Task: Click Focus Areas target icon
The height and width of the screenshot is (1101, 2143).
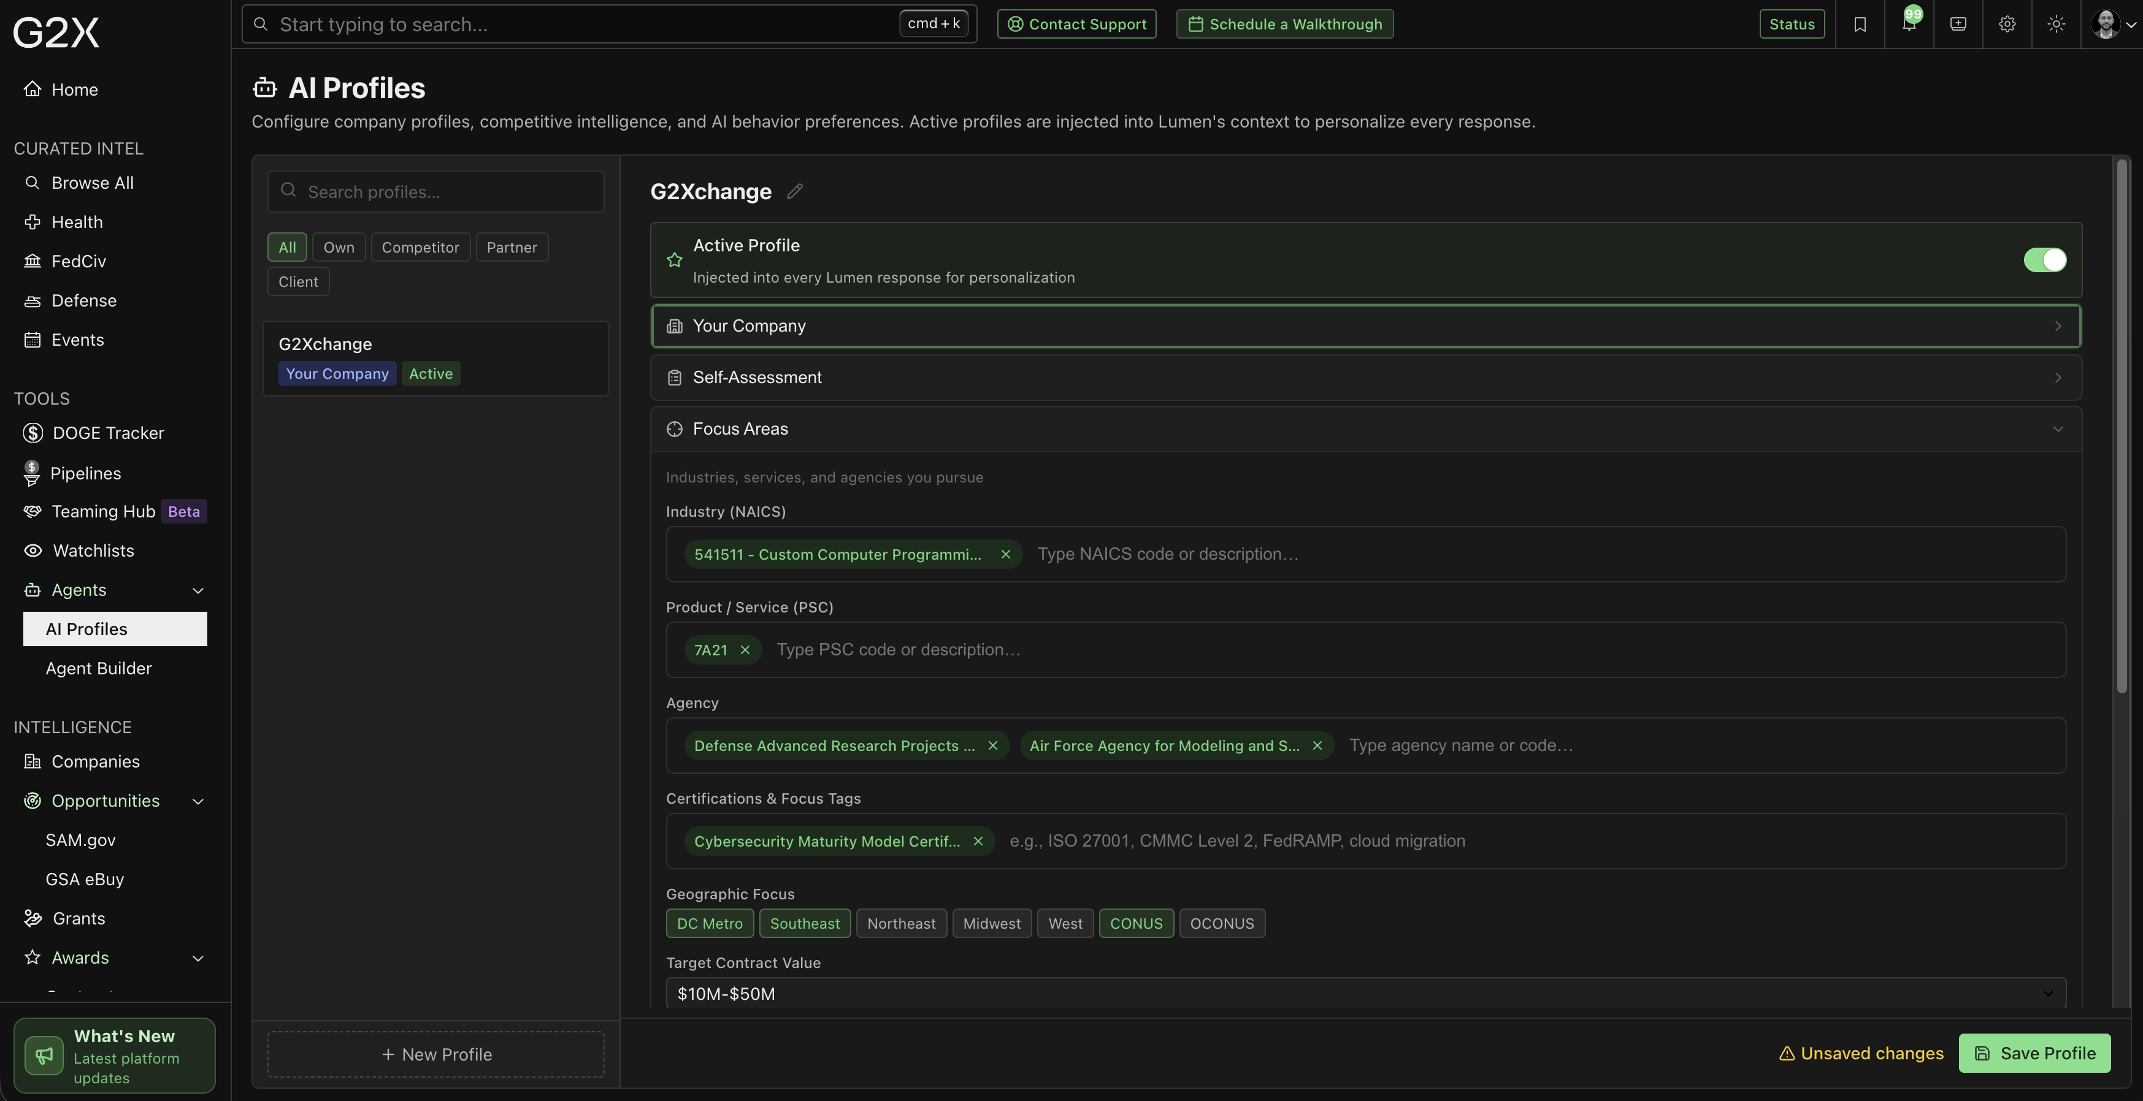Action: point(675,429)
